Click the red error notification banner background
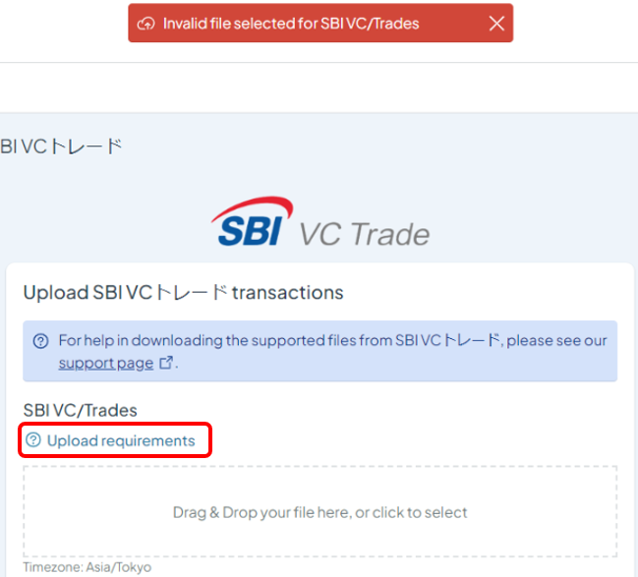 (320, 23)
